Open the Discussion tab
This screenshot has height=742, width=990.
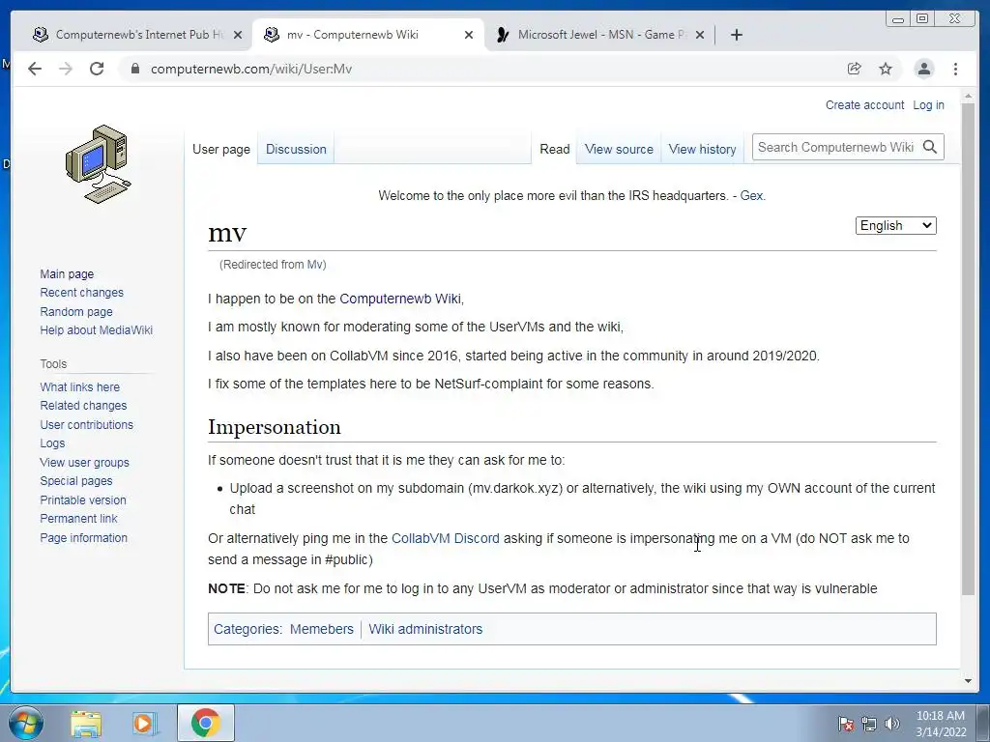pos(296,149)
